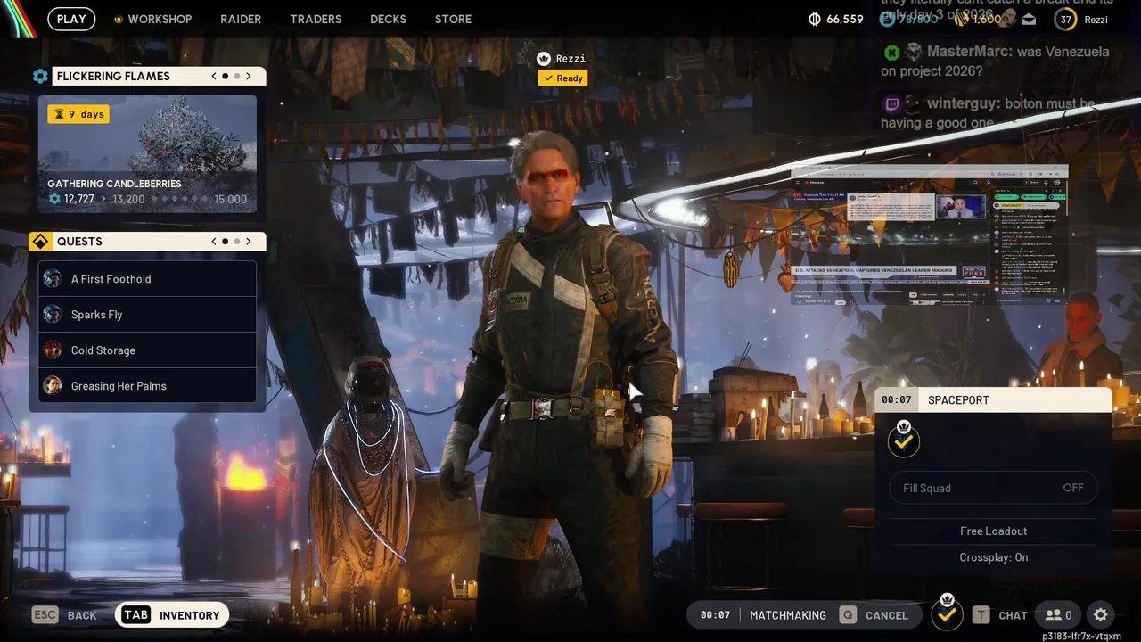Click the embedded browser stream window thumbnail
Screen dimensions: 1141x642
pos(929,235)
